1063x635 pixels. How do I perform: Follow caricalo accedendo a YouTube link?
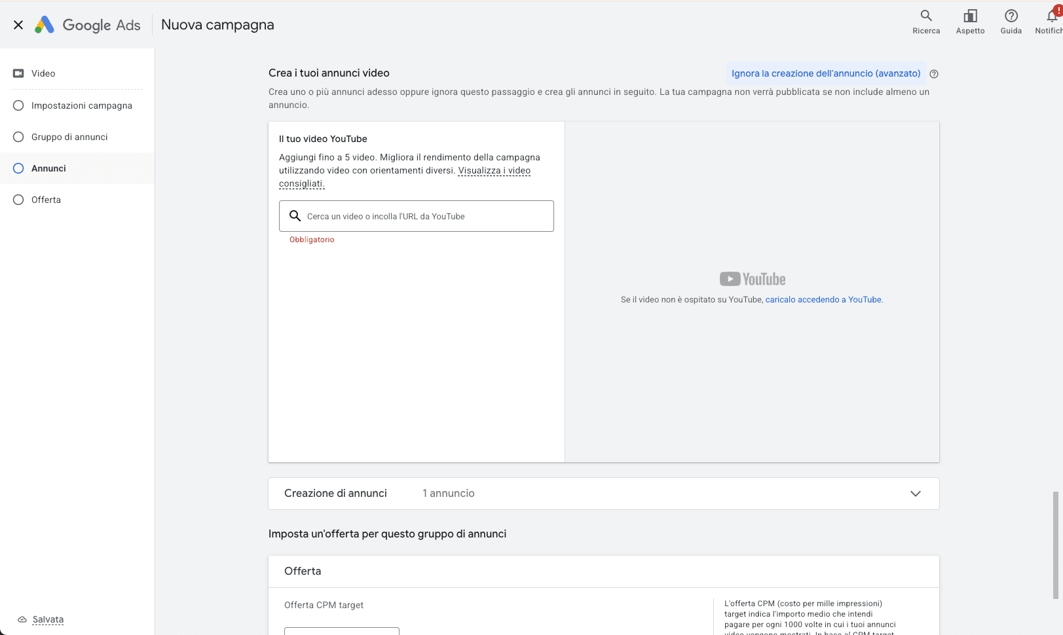(x=823, y=300)
